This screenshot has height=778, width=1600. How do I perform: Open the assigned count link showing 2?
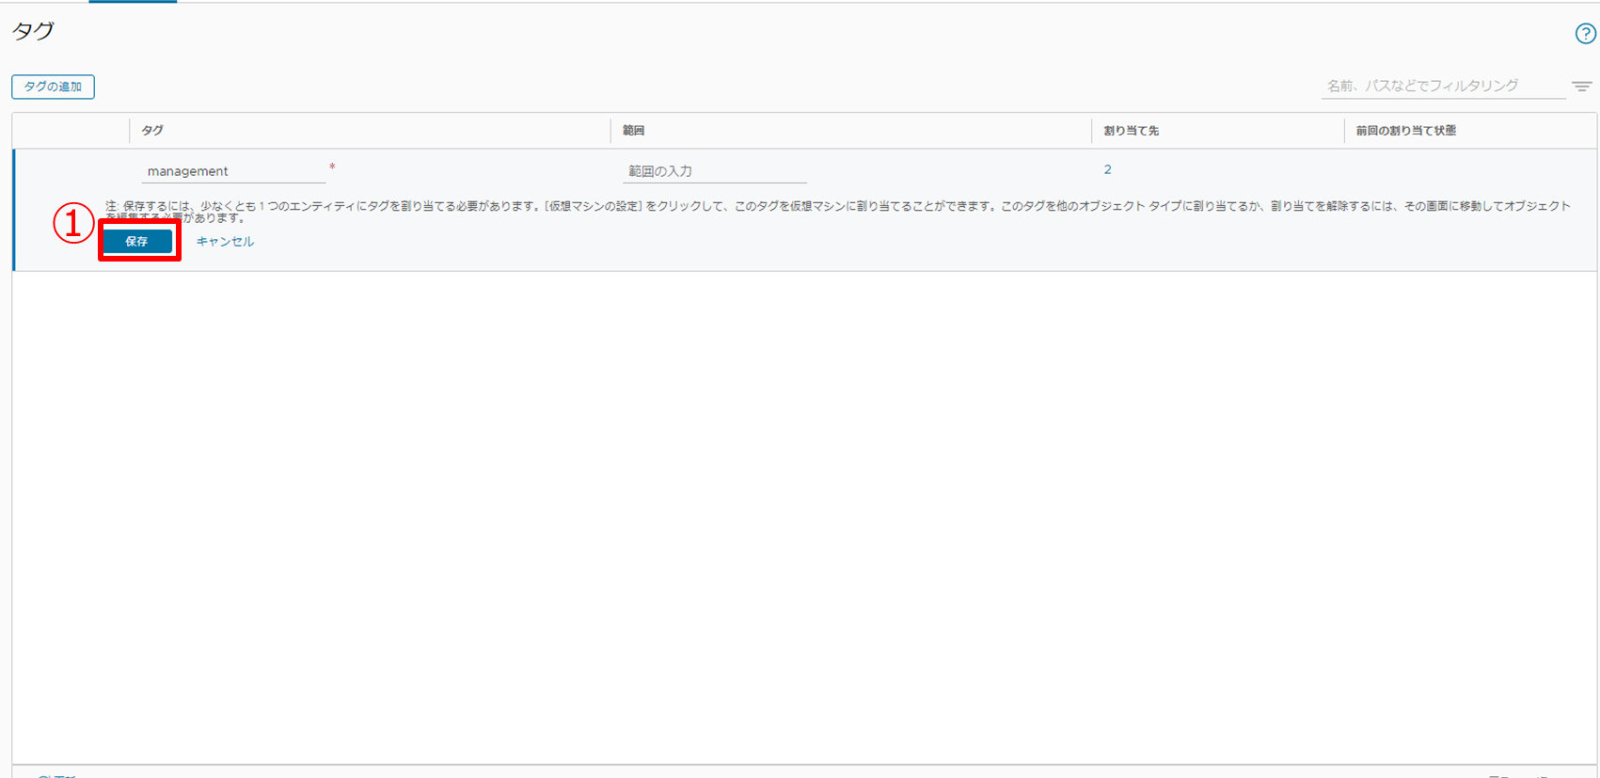tap(1107, 170)
